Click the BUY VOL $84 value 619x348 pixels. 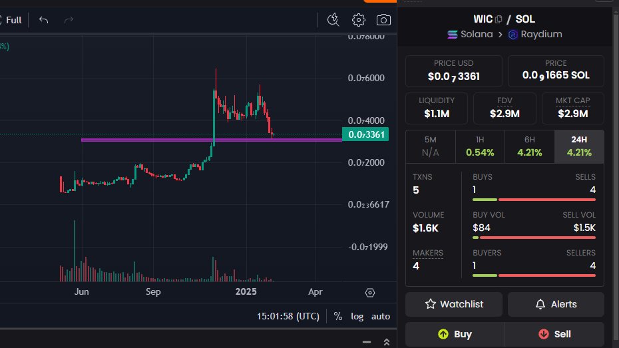tap(482, 228)
